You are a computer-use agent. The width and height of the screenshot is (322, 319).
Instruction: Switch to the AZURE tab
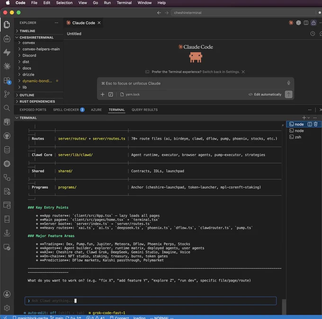tap(96, 110)
